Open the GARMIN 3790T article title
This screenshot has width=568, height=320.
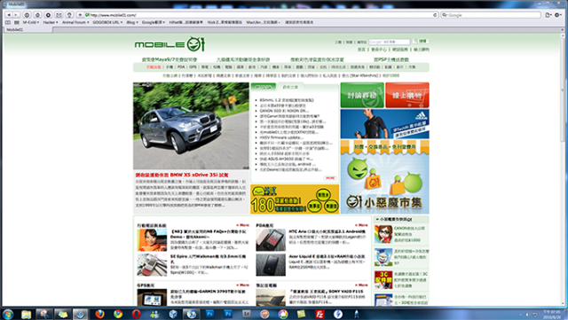[208, 293]
